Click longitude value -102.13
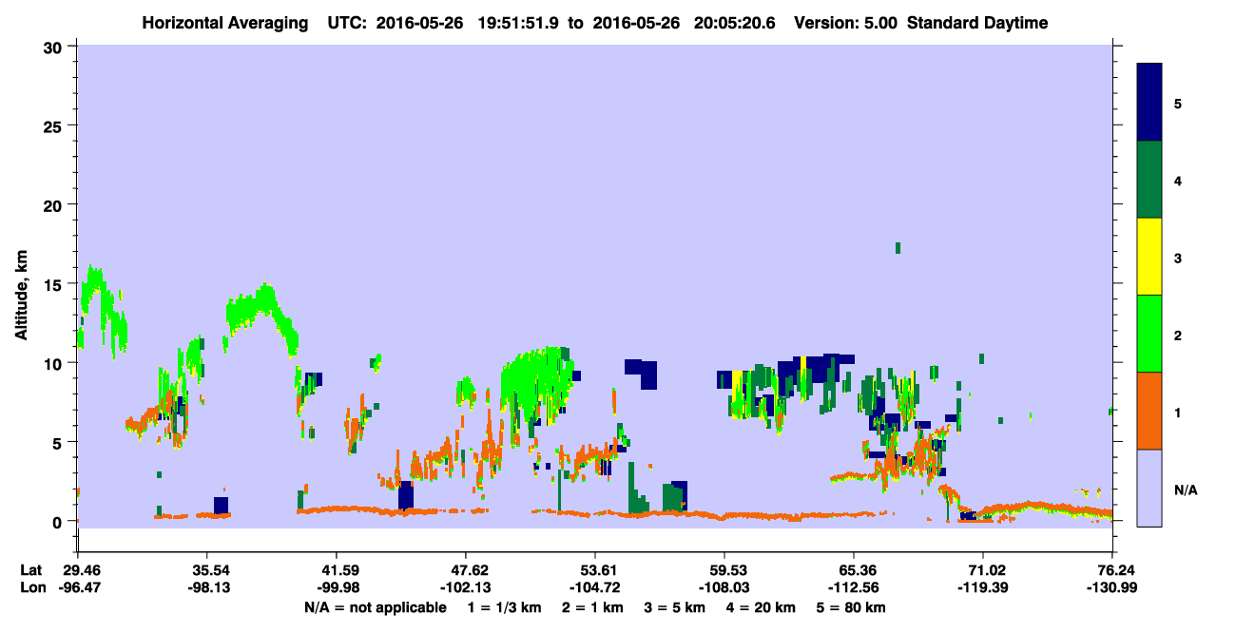 [x=466, y=588]
